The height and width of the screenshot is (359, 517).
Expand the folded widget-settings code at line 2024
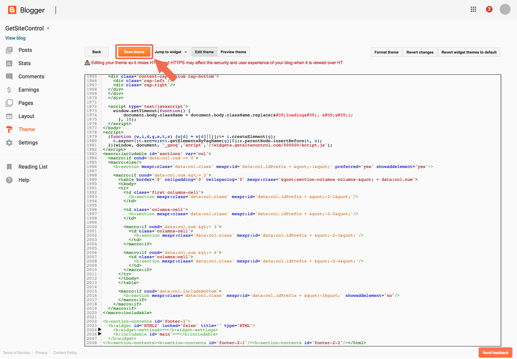(100, 330)
